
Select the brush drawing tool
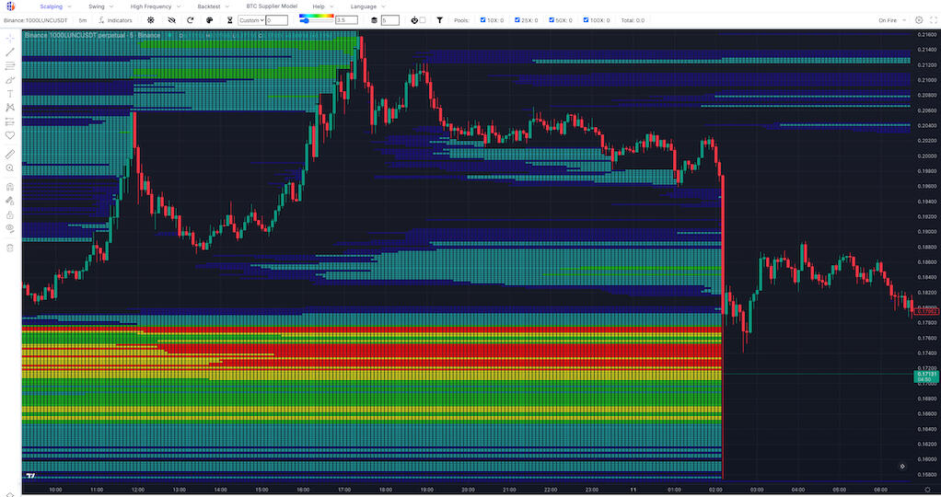tap(9, 80)
